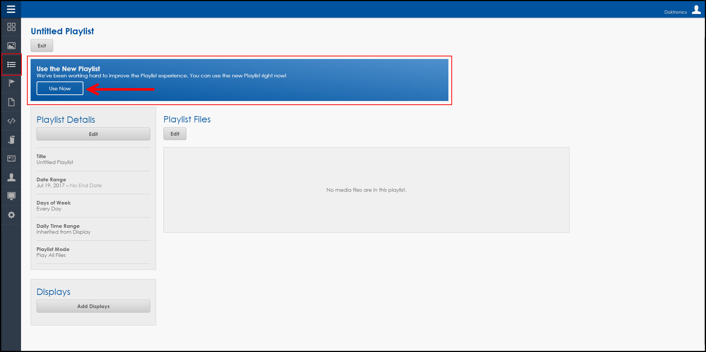Image resolution: width=706 pixels, height=352 pixels.
Task: Click the empty playlist media files area
Action: coord(366,190)
